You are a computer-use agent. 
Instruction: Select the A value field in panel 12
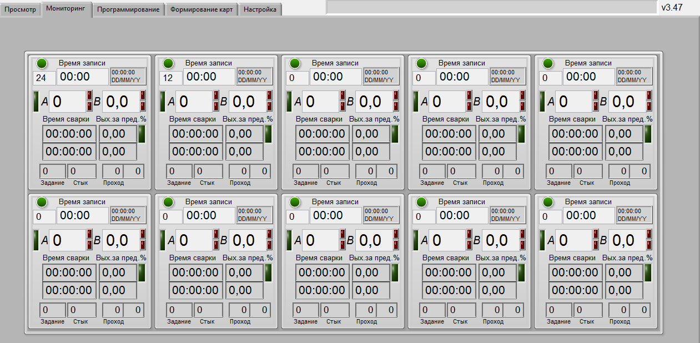[x=194, y=102]
